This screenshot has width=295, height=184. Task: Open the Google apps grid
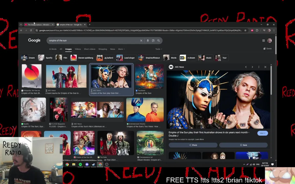pyautogui.click(x=263, y=40)
